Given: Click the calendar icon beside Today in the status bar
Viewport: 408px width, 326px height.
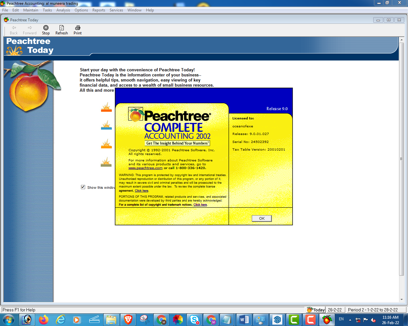Looking at the screenshot, I should (x=309, y=310).
